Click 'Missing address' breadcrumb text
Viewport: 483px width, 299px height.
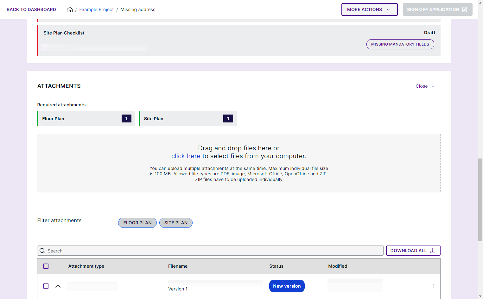138,9
